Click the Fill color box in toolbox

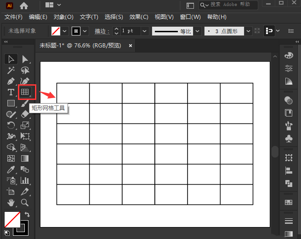[x=12, y=220]
